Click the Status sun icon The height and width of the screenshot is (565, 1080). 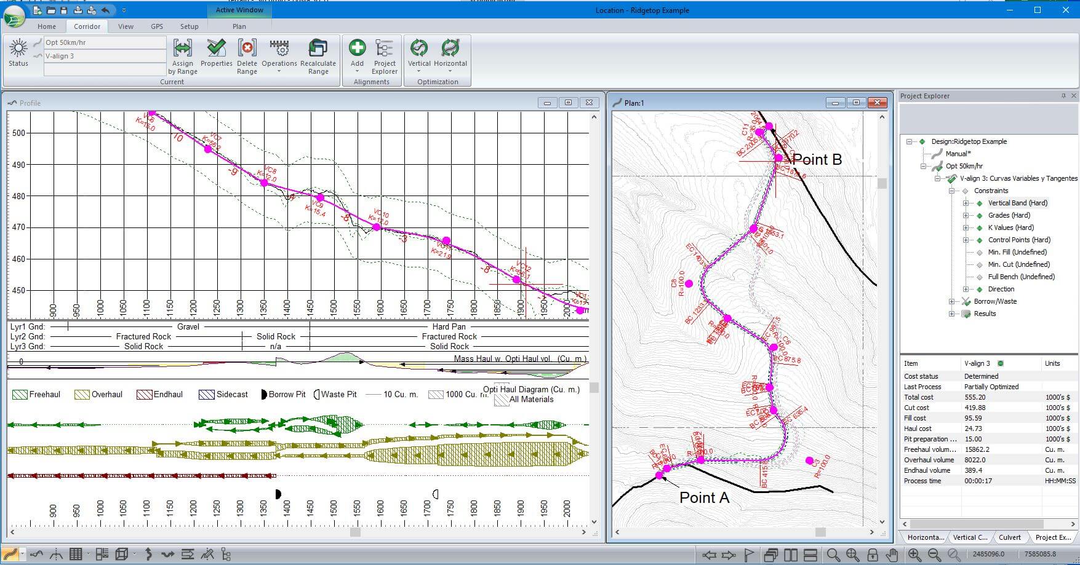(18, 49)
